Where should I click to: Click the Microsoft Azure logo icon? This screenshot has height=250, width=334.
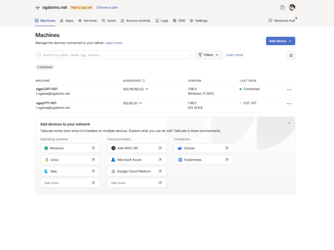[x=113, y=160]
